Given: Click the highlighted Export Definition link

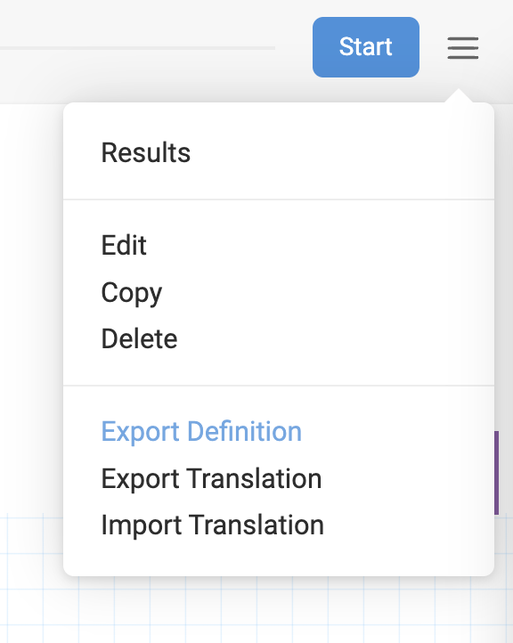Looking at the screenshot, I should click(x=201, y=432).
